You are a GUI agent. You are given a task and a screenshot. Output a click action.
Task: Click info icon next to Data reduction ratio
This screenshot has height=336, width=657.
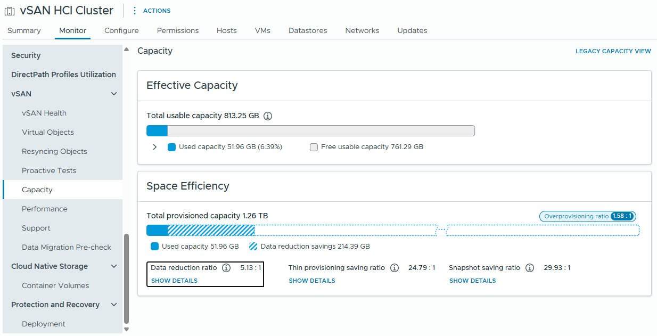[x=226, y=268]
